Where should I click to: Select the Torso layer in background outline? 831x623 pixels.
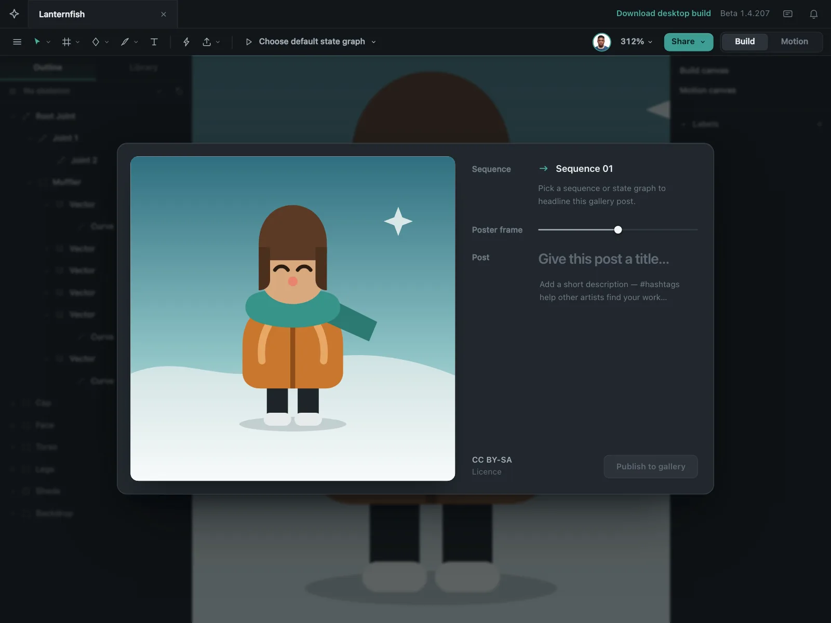click(x=47, y=447)
